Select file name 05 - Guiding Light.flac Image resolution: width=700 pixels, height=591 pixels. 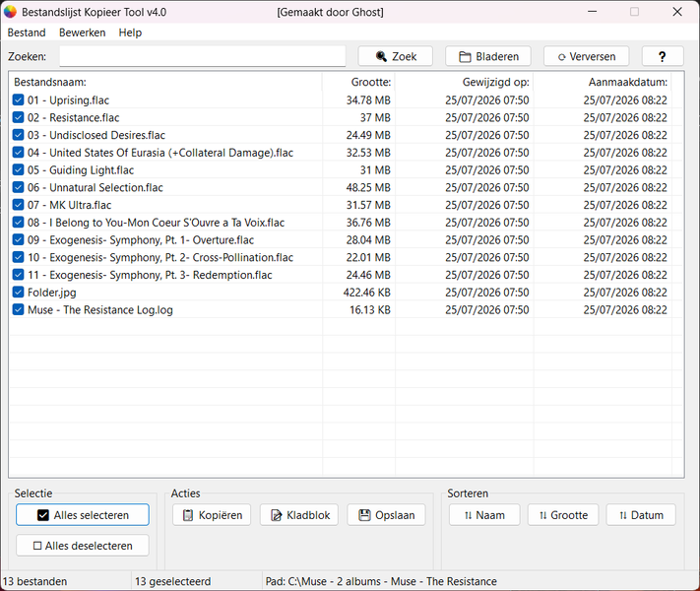coord(81,169)
